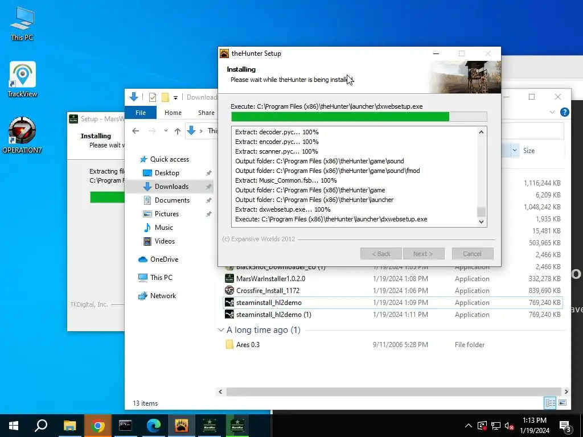Select Quick access in navigation pane
Screen dimensions: 583x437
170,159
